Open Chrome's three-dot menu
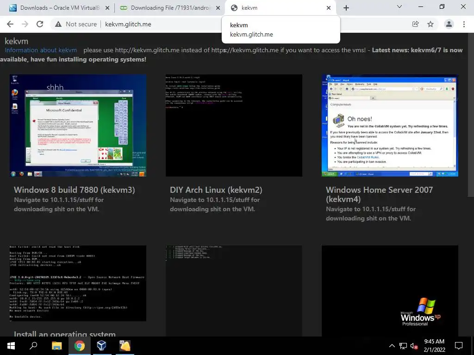The height and width of the screenshot is (355, 474). click(464, 24)
